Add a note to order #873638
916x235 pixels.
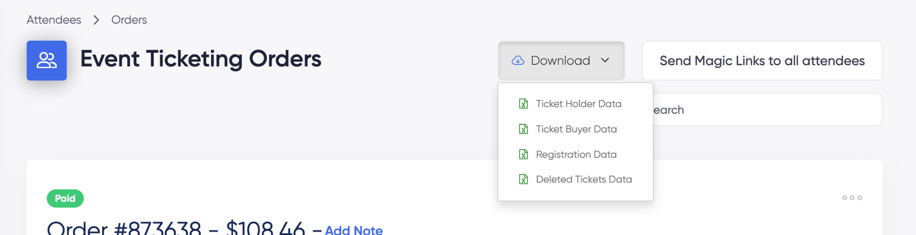coord(354,230)
